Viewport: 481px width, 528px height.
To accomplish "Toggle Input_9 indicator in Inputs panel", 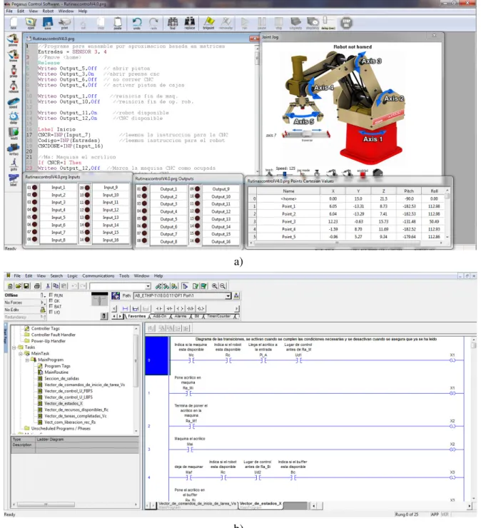I will click(87, 188).
